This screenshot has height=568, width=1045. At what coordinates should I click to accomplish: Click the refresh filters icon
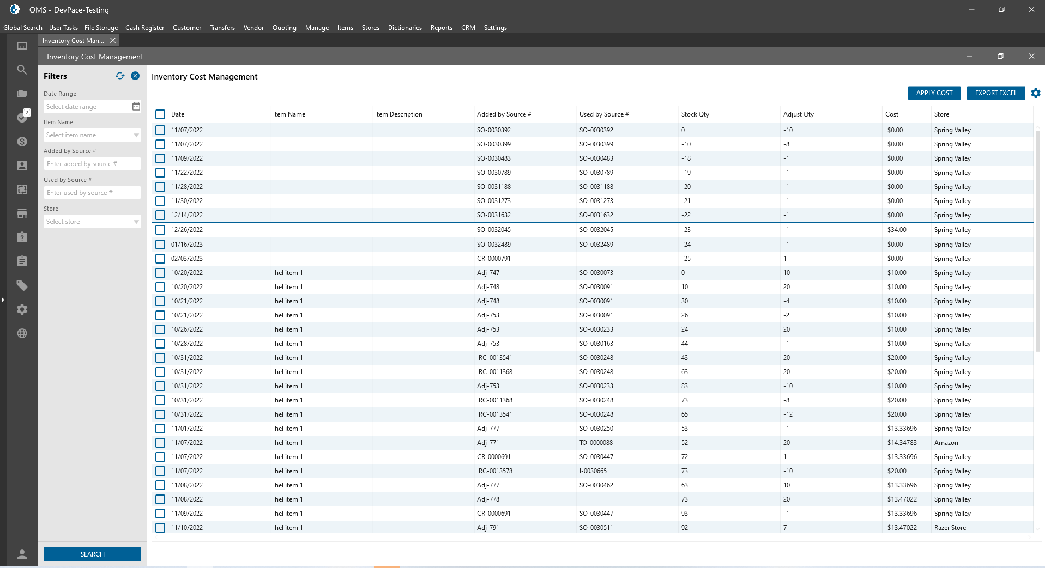tap(120, 76)
